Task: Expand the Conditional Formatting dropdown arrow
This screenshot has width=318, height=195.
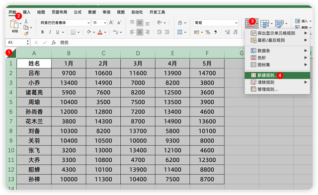Action: [x=257, y=23]
